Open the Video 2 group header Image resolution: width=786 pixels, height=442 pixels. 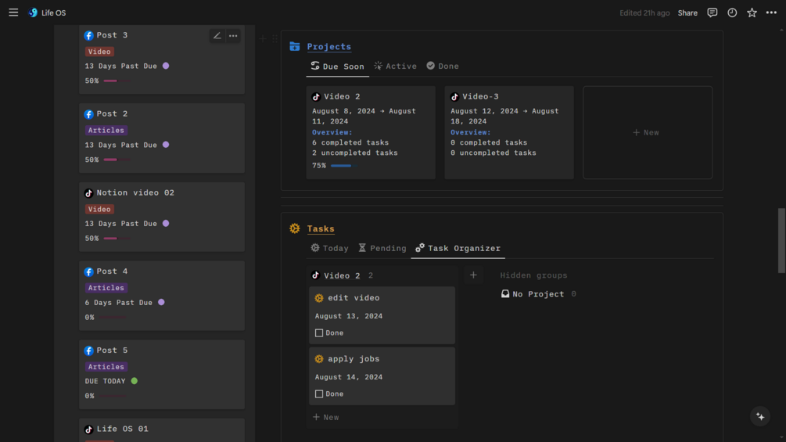pos(342,275)
